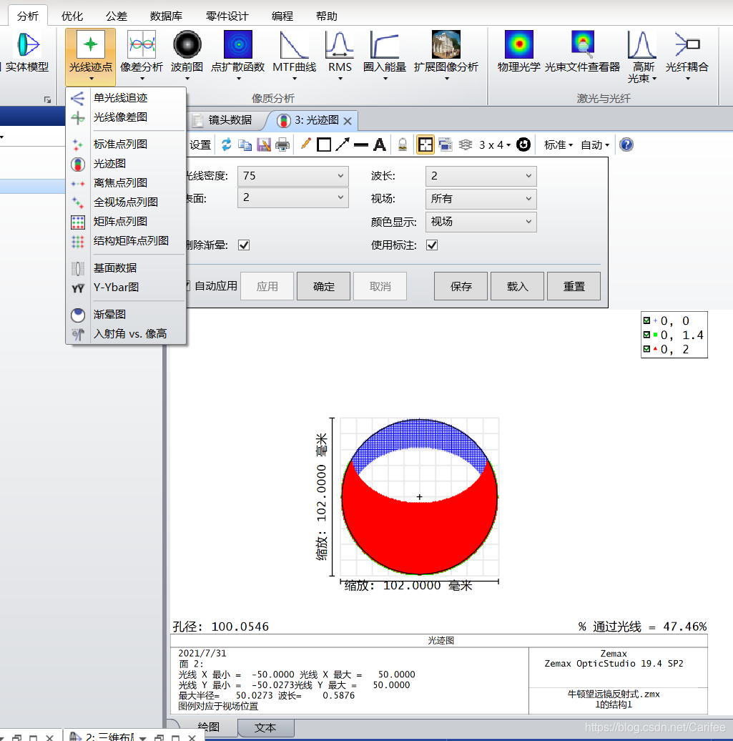This screenshot has width=733, height=741.
Task: Open the 光线密度 dropdown showing 75
Action: [x=293, y=176]
